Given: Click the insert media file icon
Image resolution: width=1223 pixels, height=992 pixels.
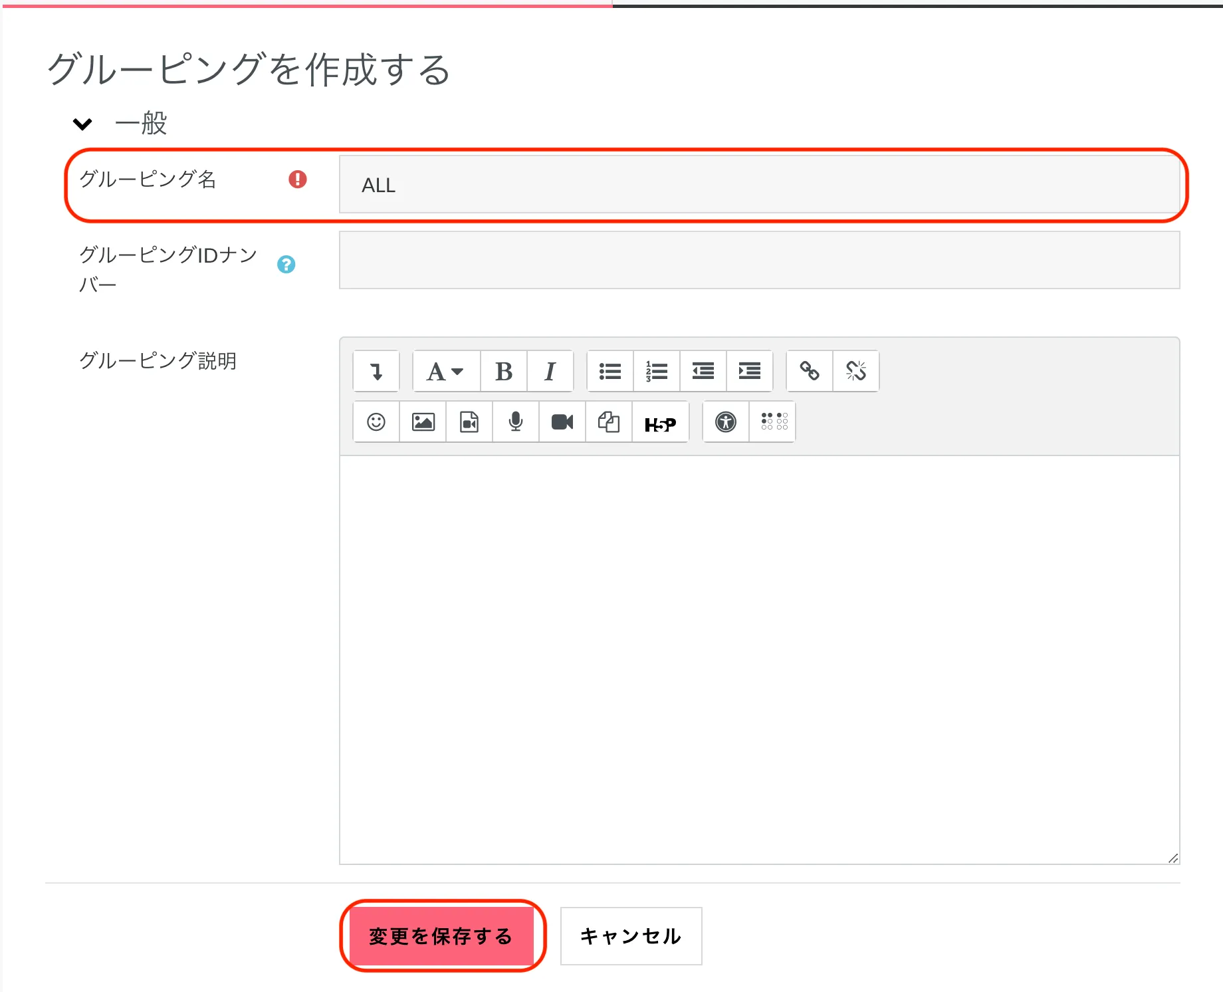Looking at the screenshot, I should pyautogui.click(x=469, y=422).
